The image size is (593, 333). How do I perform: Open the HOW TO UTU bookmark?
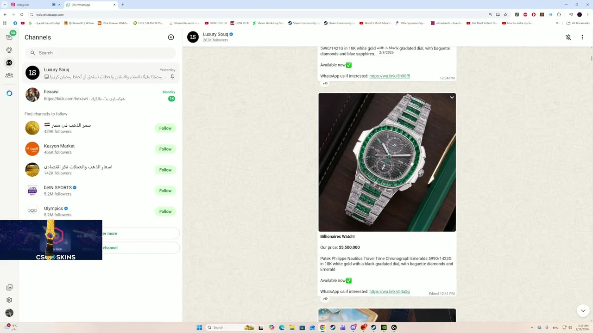coord(216,23)
